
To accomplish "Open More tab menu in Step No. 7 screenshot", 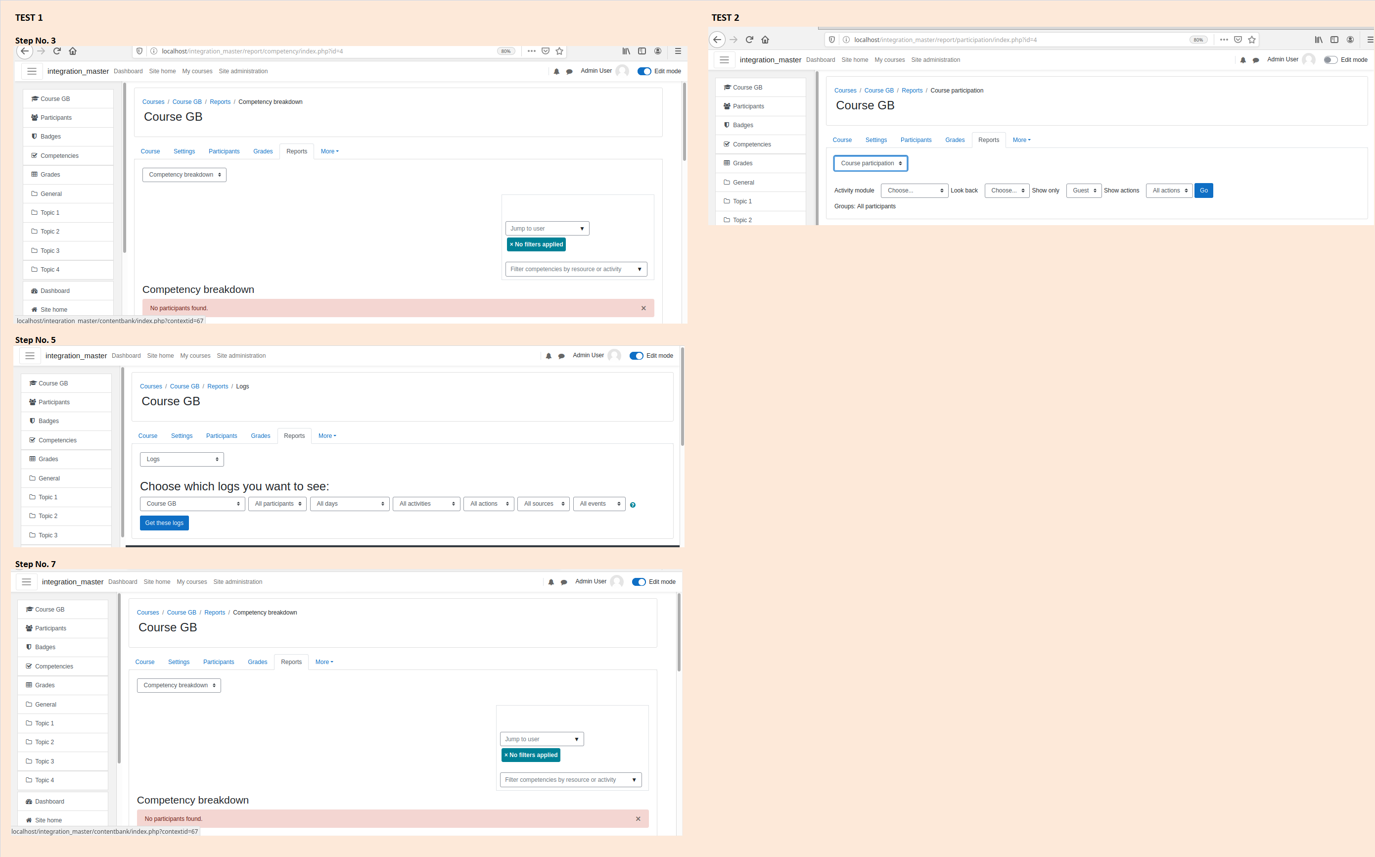I will [324, 662].
